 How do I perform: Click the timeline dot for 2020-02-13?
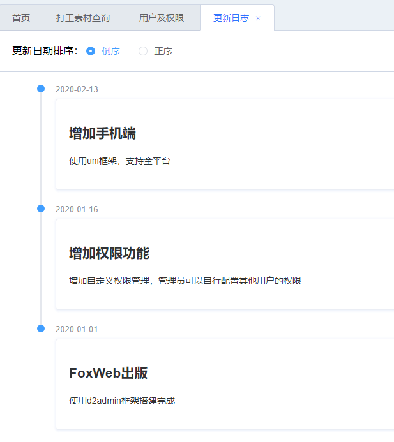click(41, 89)
